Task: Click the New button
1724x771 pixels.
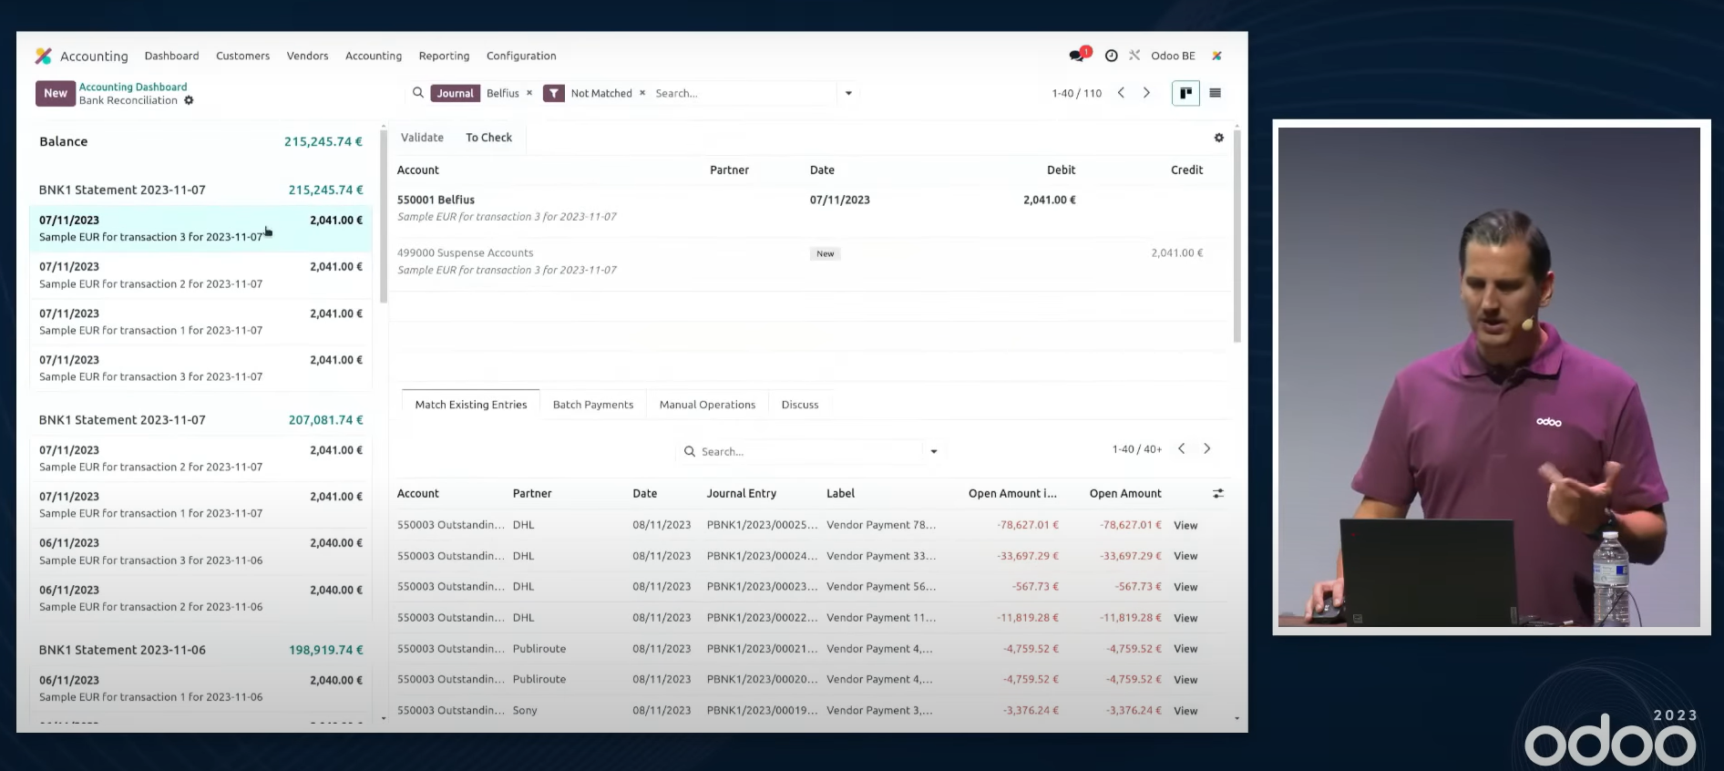Action: click(56, 93)
